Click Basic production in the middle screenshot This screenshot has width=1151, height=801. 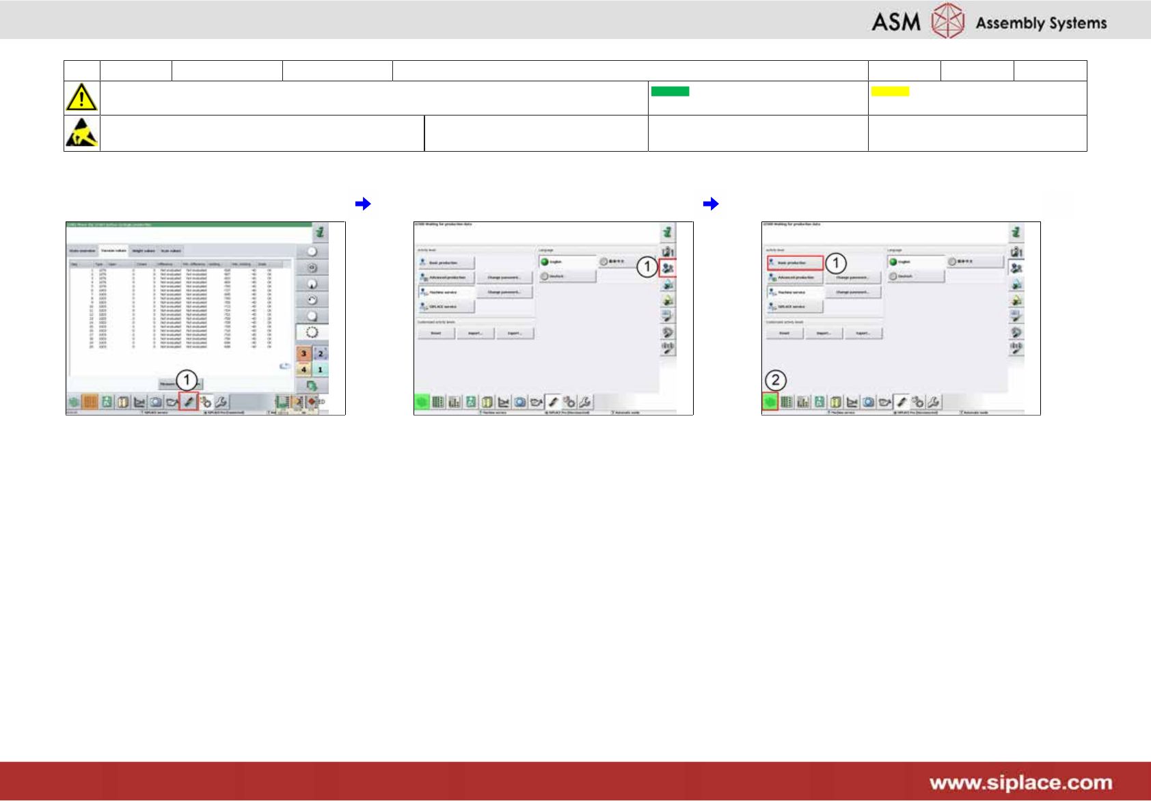(446, 263)
